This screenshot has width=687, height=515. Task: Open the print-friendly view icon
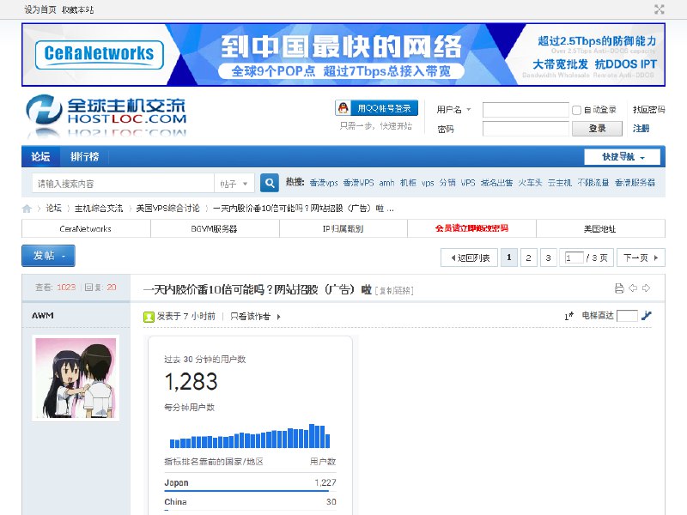tap(619, 288)
